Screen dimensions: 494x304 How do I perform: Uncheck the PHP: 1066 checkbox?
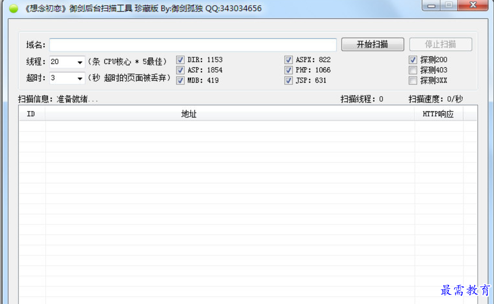coord(288,70)
